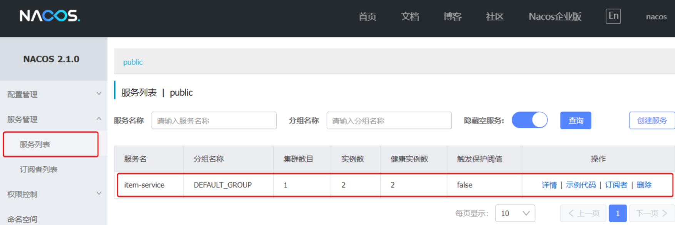Expand the 配置管理 sidebar menu

[x=53, y=94]
